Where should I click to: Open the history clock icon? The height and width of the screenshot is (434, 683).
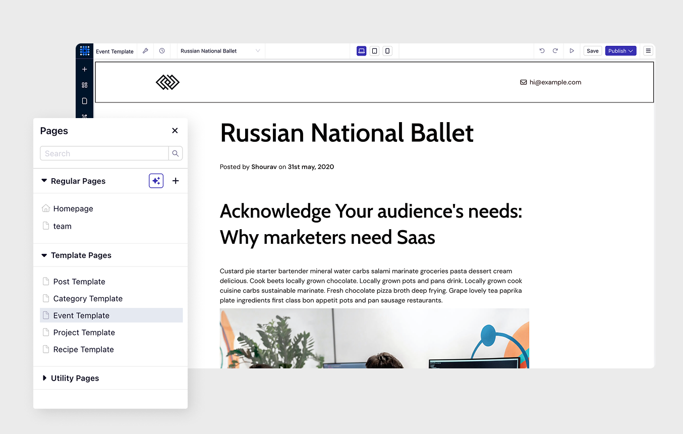coord(162,51)
